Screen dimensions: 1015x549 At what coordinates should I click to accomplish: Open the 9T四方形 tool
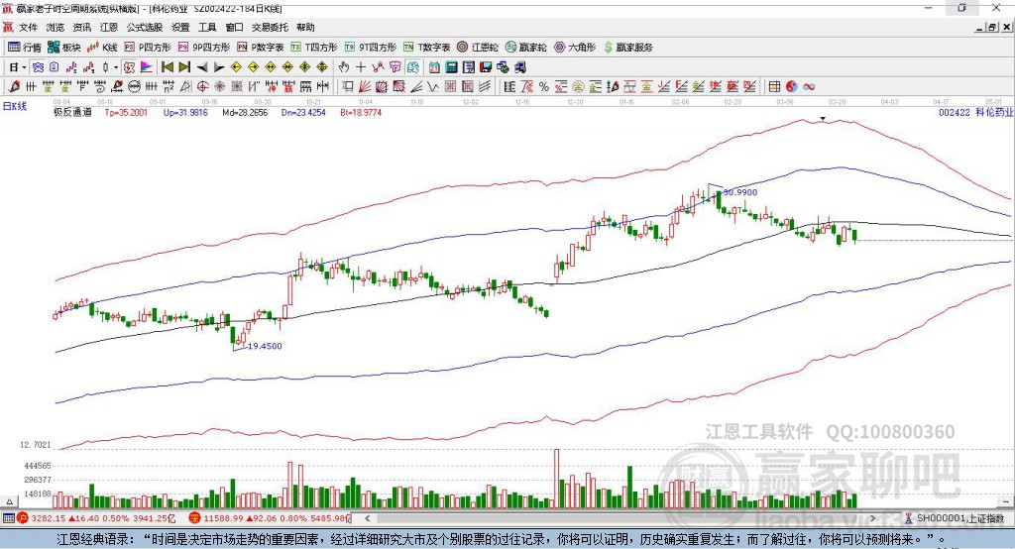pyautogui.click(x=371, y=48)
